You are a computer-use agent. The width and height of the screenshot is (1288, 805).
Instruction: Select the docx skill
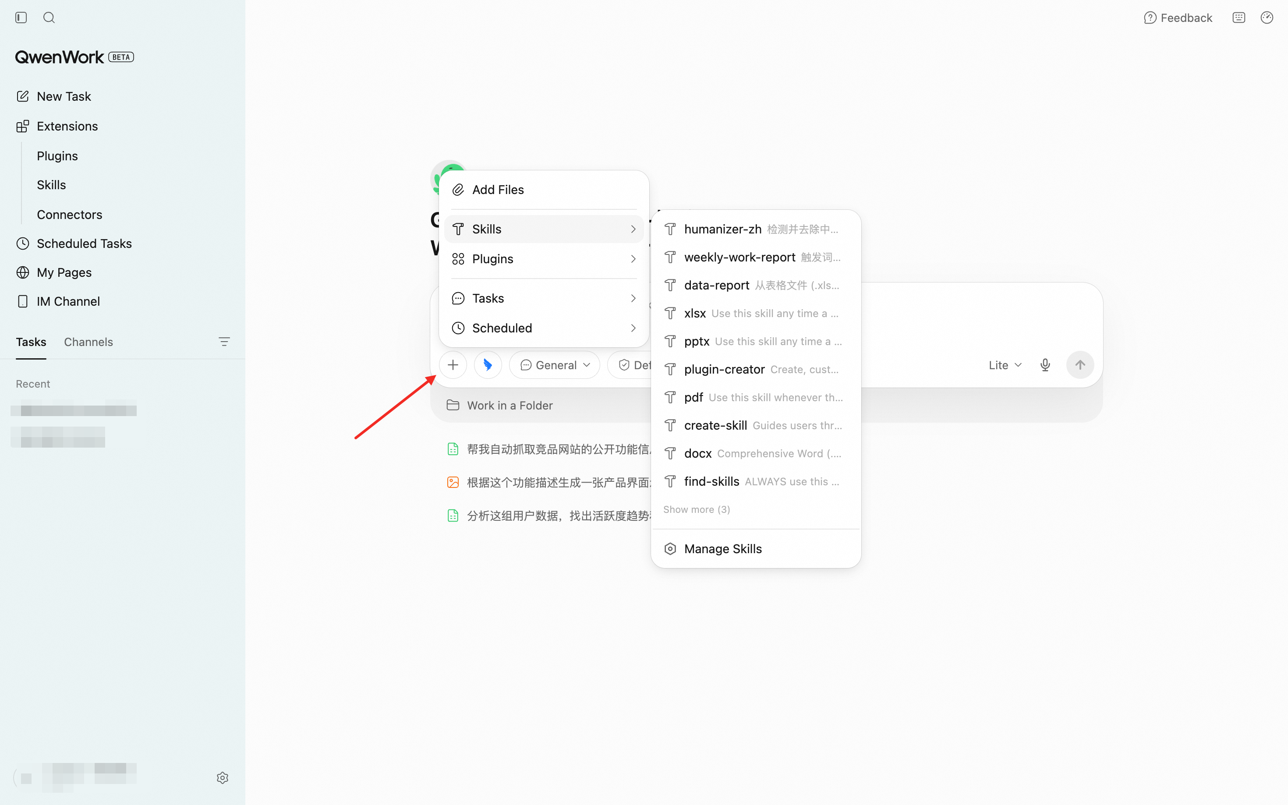click(x=756, y=454)
